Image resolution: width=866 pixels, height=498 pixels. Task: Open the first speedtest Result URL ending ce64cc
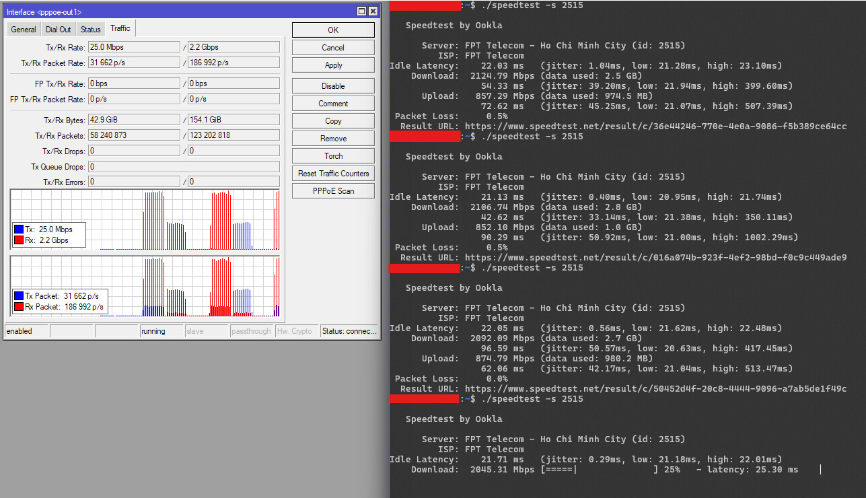[x=655, y=127]
